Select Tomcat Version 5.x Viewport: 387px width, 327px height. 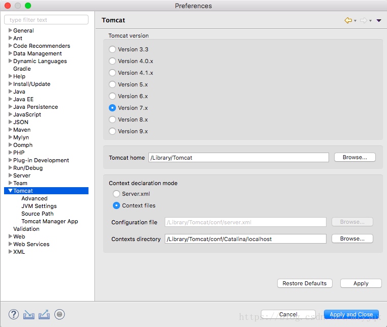tap(112, 84)
